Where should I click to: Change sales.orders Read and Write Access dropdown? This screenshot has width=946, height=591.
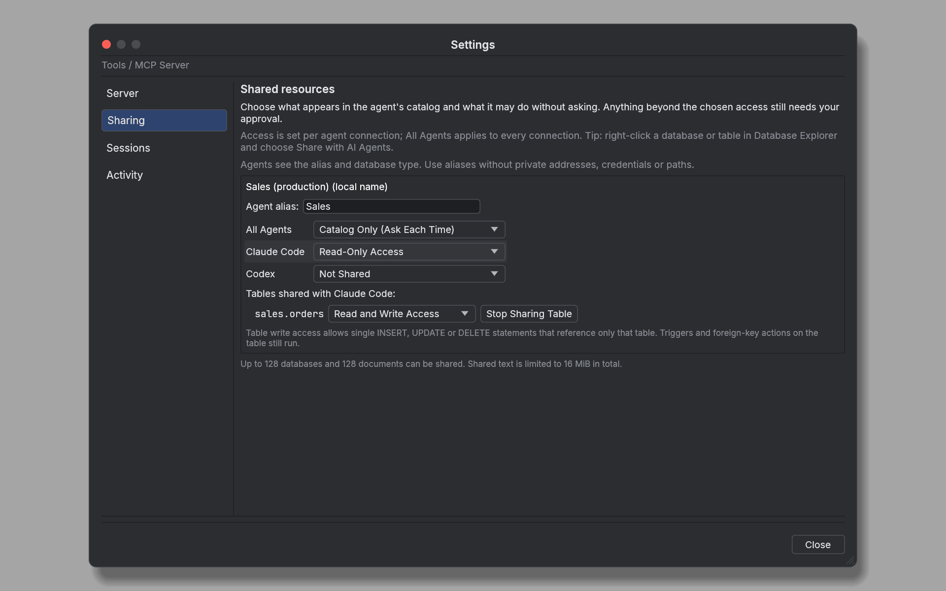402,314
